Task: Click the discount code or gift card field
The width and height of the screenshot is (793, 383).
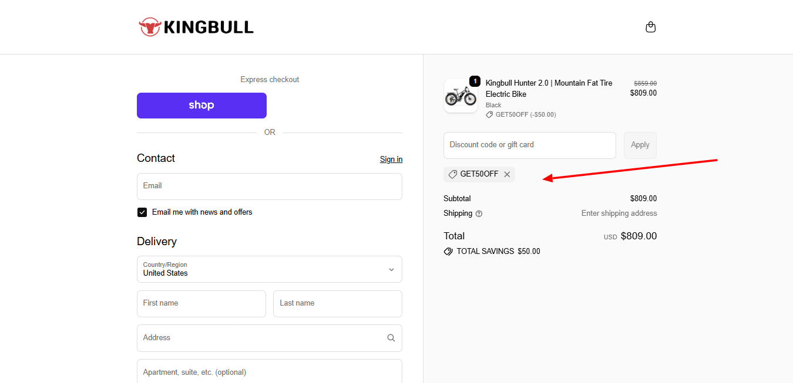Action: tap(529, 145)
